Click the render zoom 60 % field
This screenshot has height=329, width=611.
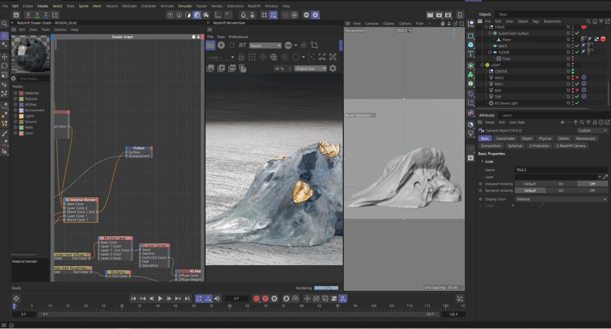click(283, 68)
